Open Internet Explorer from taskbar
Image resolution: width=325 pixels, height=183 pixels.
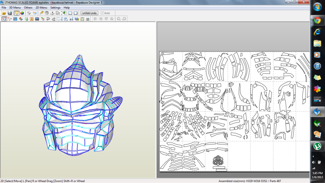point(317,32)
